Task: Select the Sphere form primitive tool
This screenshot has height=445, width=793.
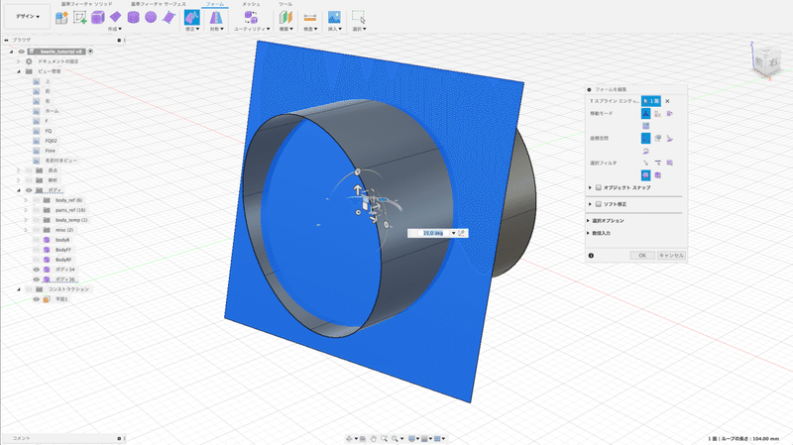Action: click(151, 17)
